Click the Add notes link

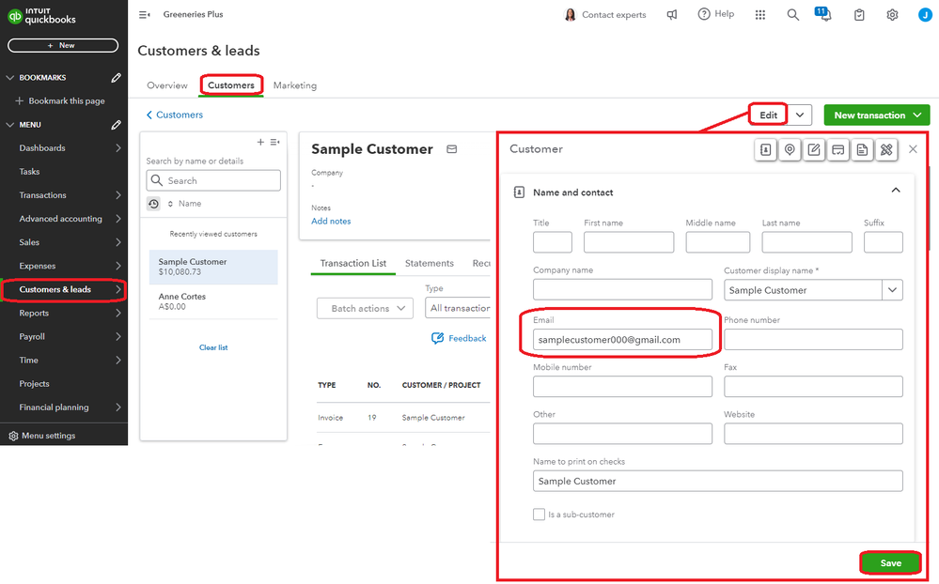coord(331,222)
